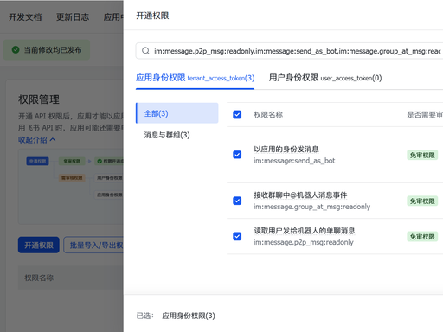Click the 权限管理 page heading

(x=39, y=99)
